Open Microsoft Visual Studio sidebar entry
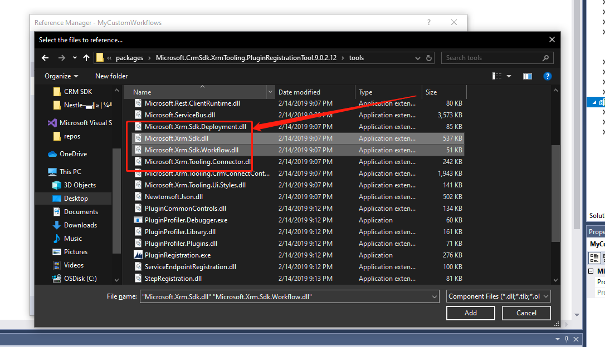Image resolution: width=605 pixels, height=347 pixels. point(80,123)
